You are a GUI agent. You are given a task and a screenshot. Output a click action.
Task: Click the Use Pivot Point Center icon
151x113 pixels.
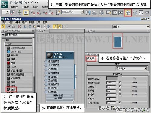13,12
